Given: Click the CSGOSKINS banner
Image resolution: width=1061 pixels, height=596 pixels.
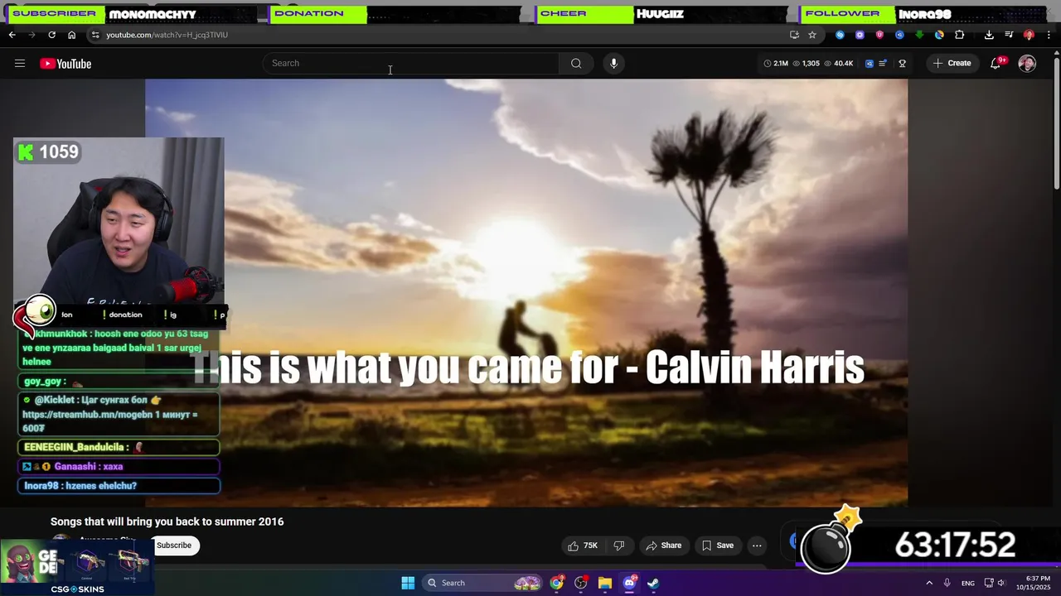Looking at the screenshot, I should click(x=77, y=567).
